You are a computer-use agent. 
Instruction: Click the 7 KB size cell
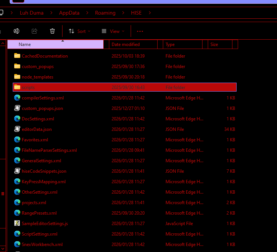pos(231,171)
